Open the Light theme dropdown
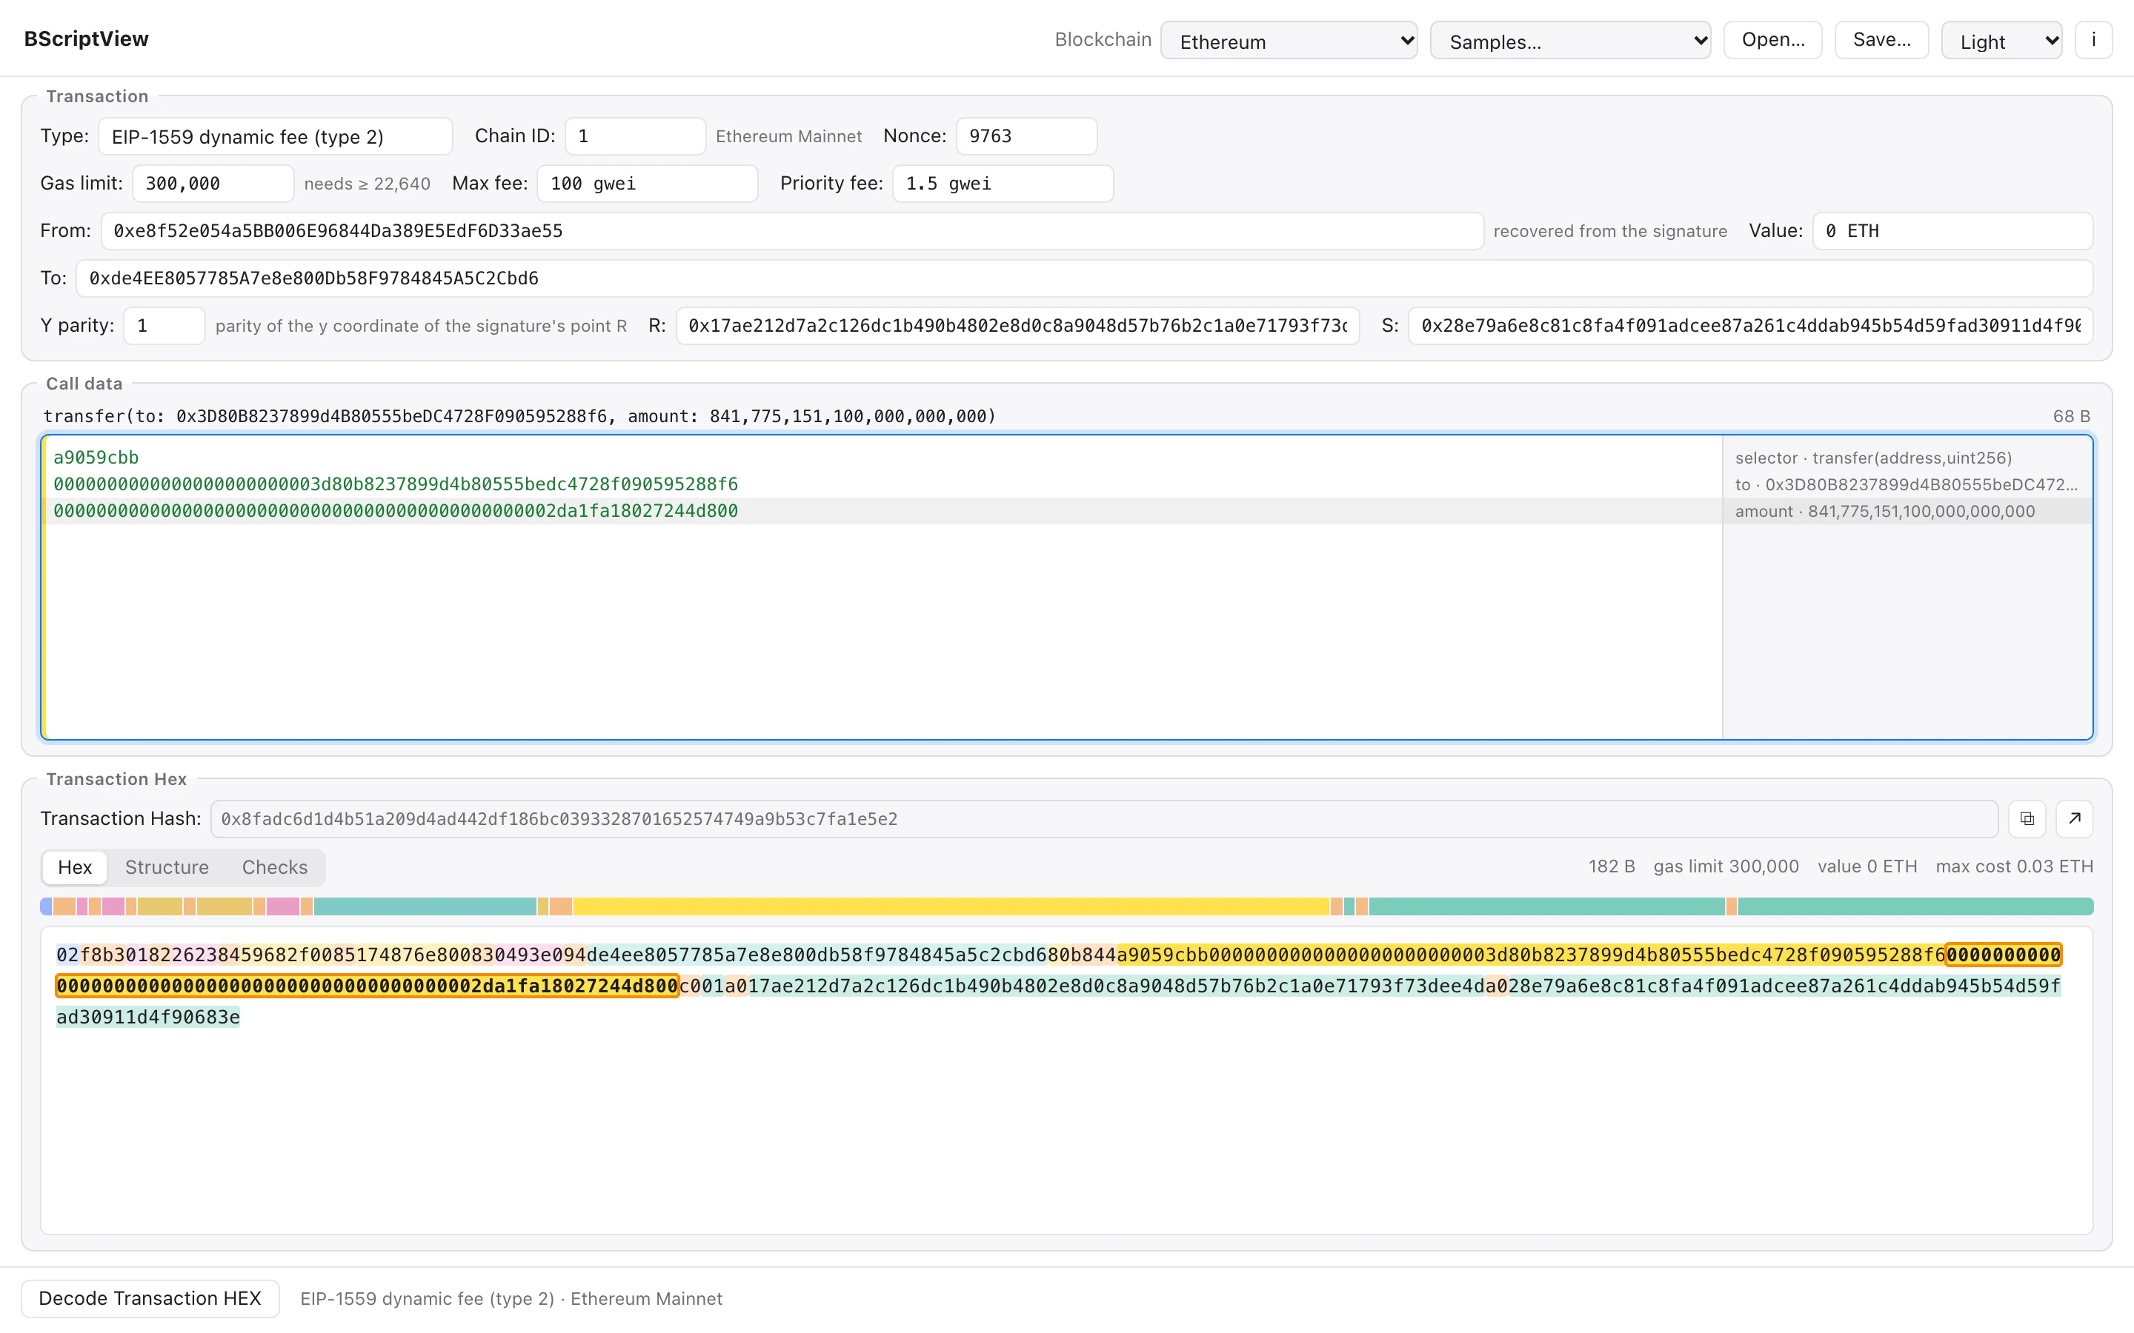This screenshot has width=2134, height=1333. click(x=2001, y=41)
